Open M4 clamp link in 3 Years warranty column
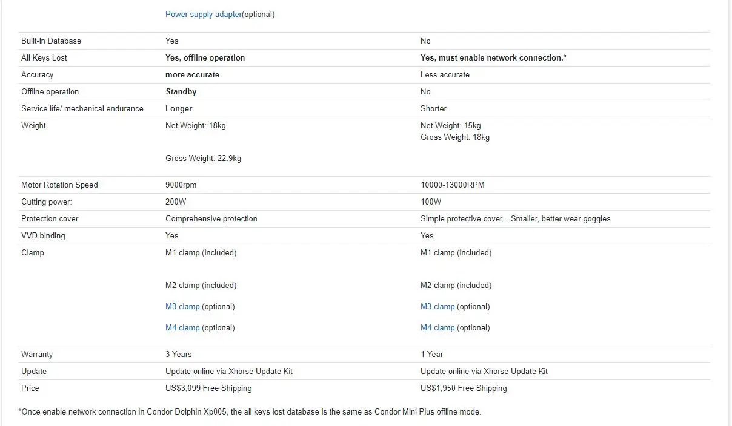732x426 pixels. click(x=182, y=328)
